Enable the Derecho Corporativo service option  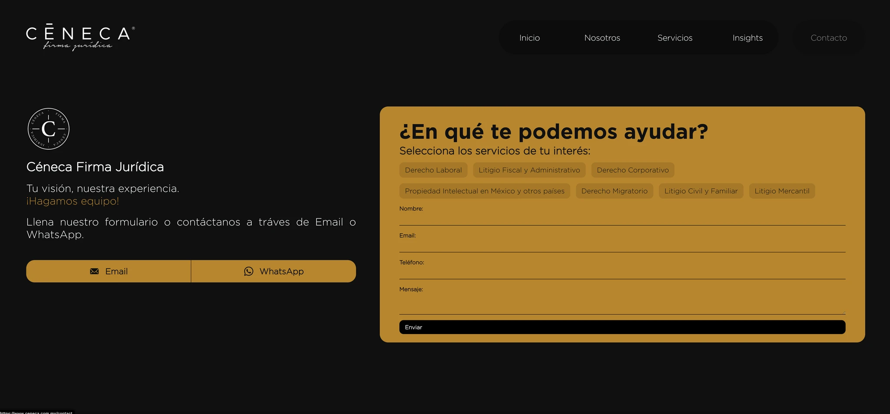point(632,170)
